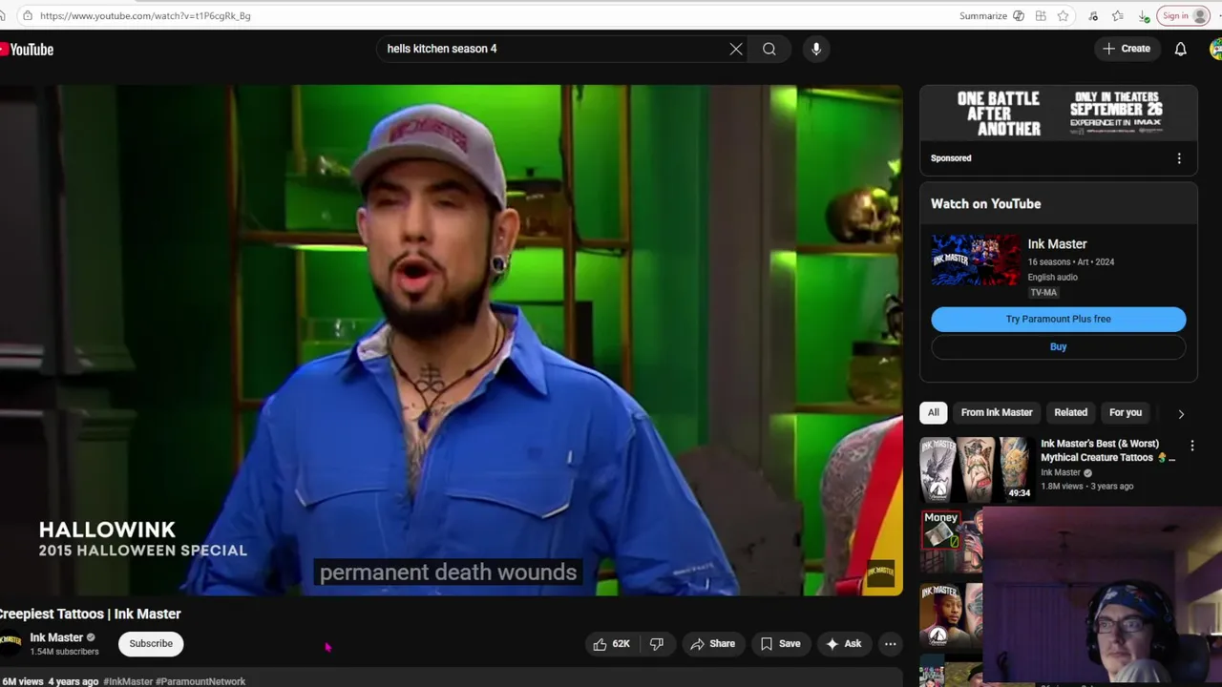
Task: Click the site info lock icon
Action: click(x=27, y=15)
